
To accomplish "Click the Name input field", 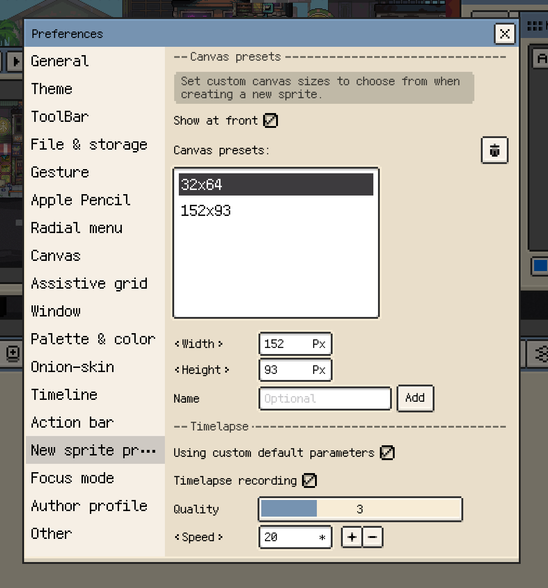I will click(325, 398).
